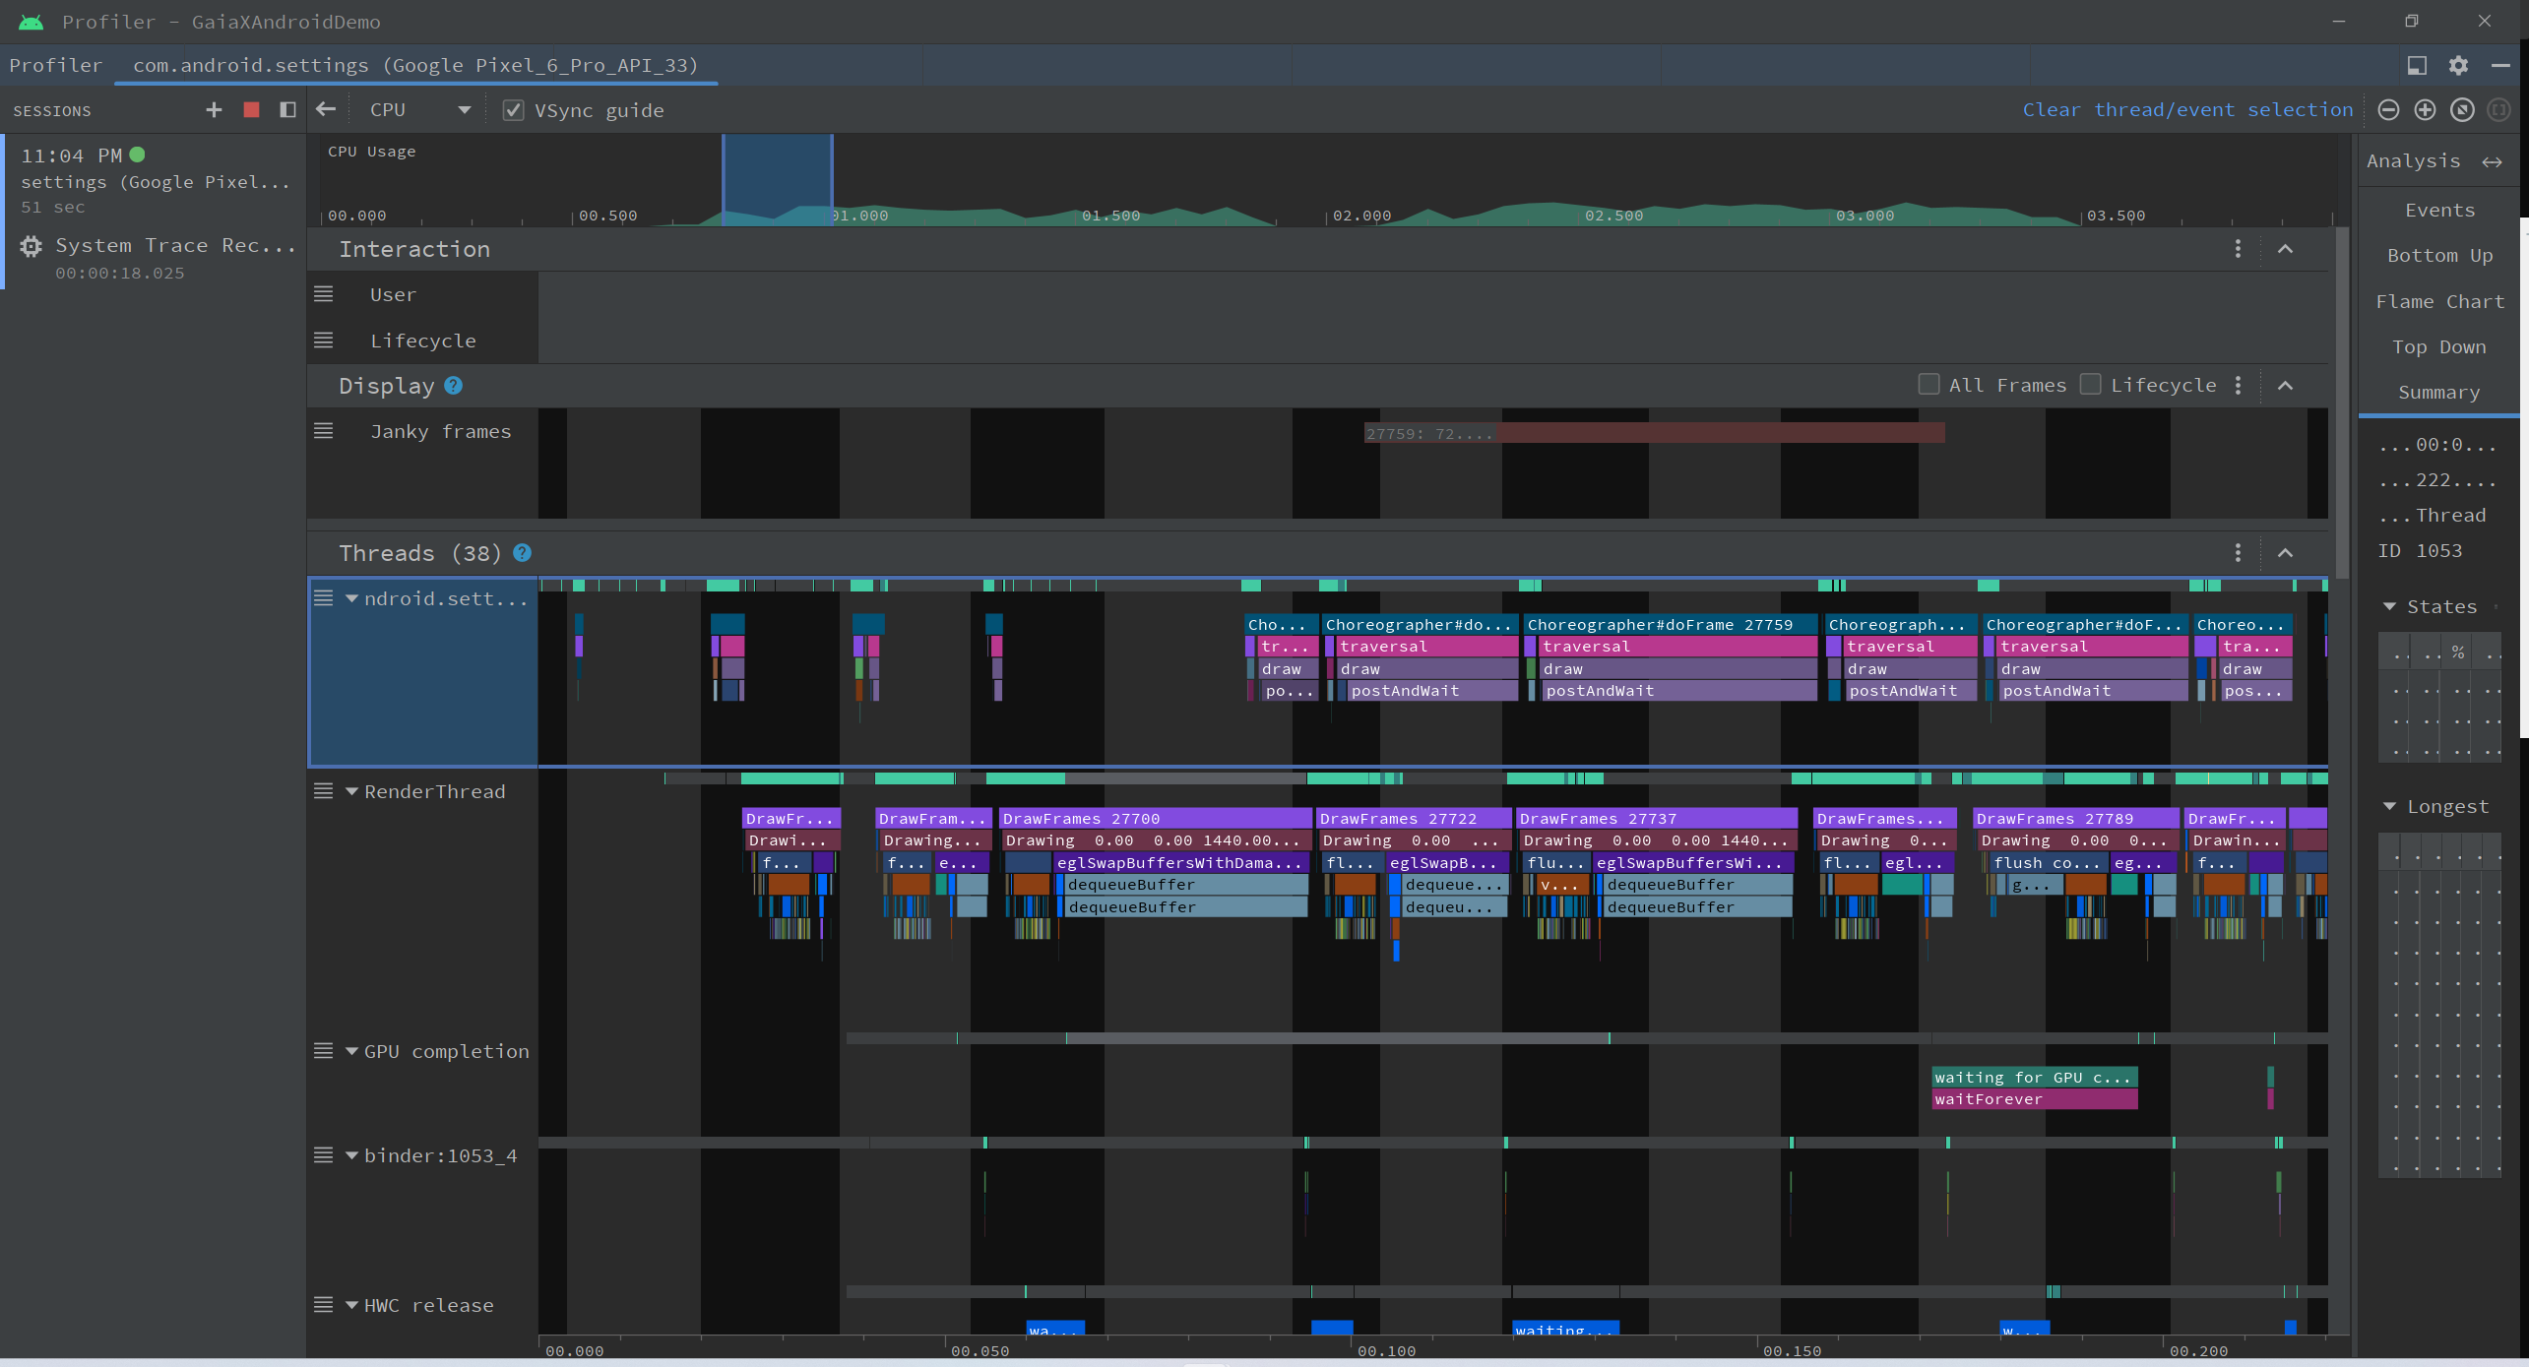This screenshot has height=1367, width=2529.
Task: Click Clear thread/event selection link
Action: pyautogui.click(x=2187, y=109)
